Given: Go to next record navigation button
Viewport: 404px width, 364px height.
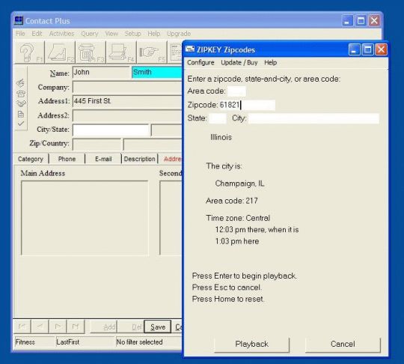Looking at the screenshot, I should point(57,327).
